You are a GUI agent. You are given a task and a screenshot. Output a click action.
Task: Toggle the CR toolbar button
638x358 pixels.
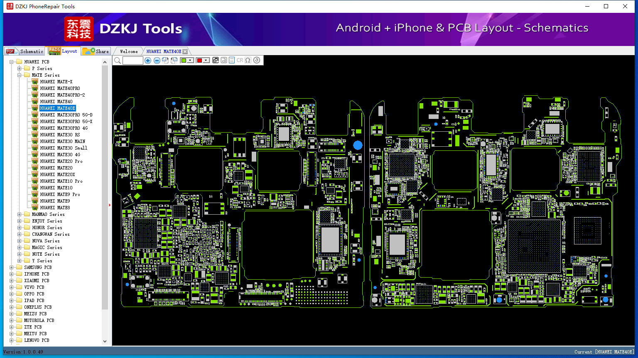tap(240, 60)
